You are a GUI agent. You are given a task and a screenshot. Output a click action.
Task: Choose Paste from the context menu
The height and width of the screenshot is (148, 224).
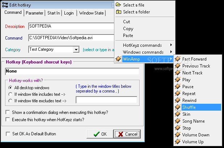click(145, 35)
